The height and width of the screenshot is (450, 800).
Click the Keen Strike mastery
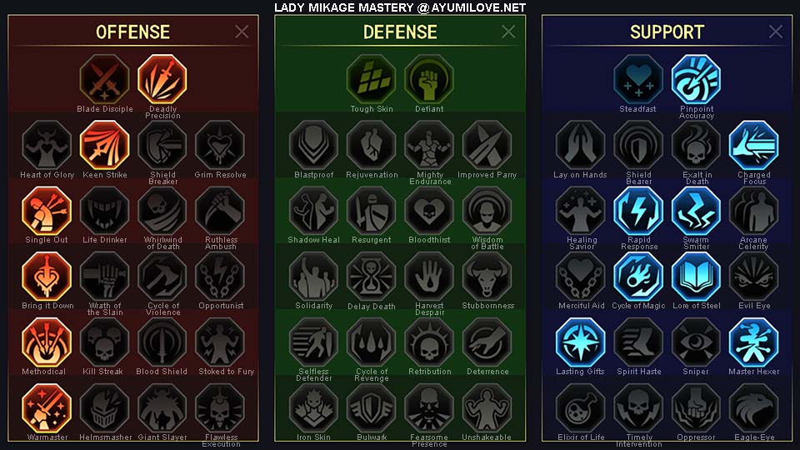[105, 145]
